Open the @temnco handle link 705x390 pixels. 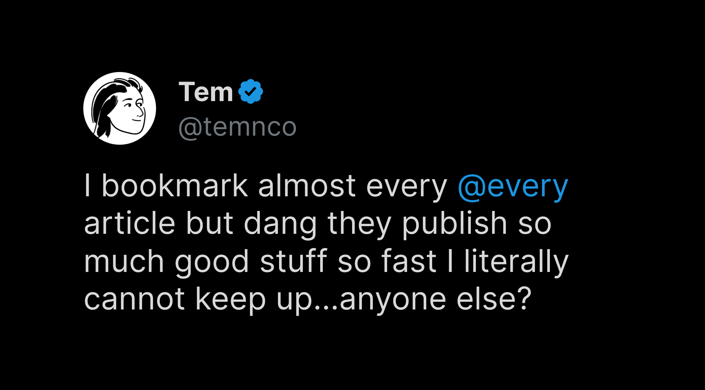tap(237, 127)
